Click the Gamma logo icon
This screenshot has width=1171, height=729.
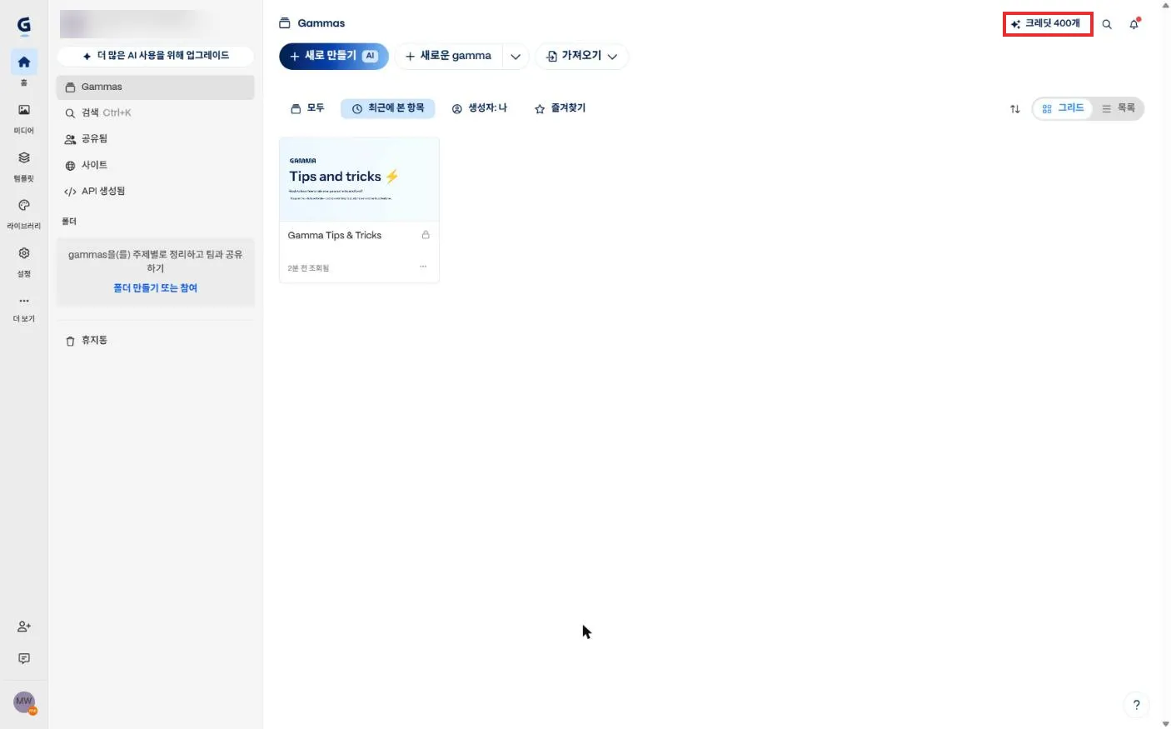24,26
